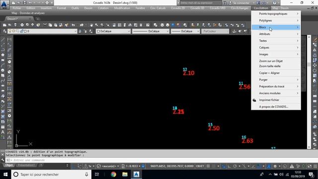318x179 pixels.
Task: Click Se connecter sign-in button
Action: 239,3
